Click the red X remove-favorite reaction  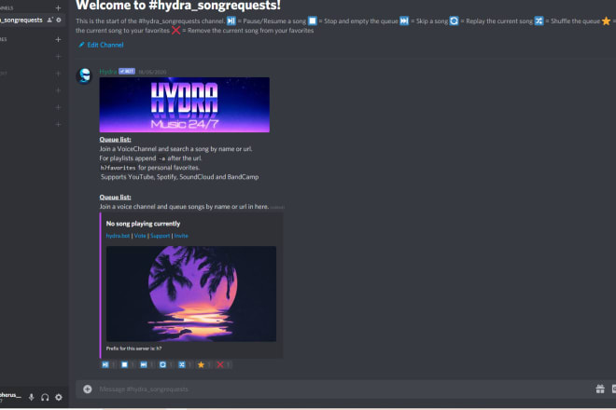[223, 365]
